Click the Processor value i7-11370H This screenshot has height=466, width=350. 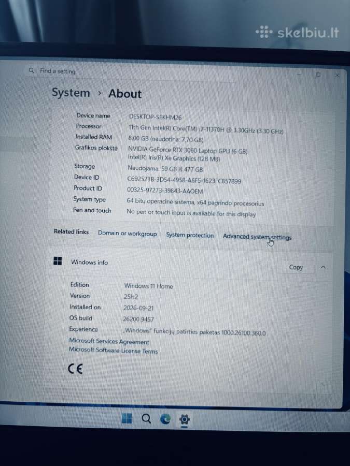(x=206, y=129)
